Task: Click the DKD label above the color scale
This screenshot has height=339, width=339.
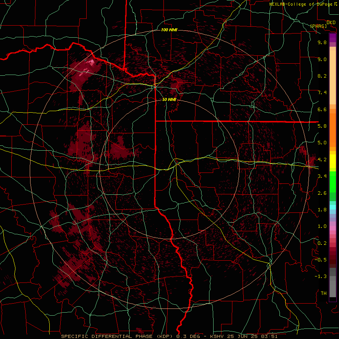Action: coord(331,22)
